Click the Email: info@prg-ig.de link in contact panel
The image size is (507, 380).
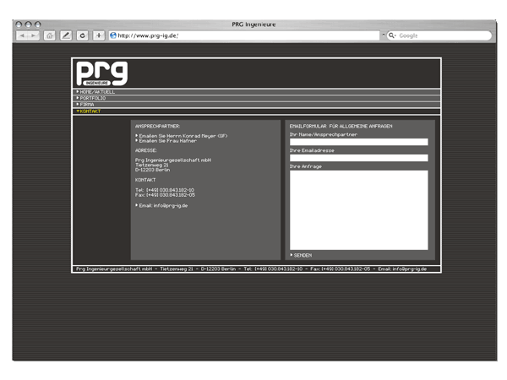click(x=163, y=205)
